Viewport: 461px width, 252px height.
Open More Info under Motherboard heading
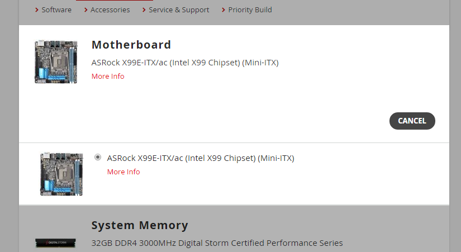pyautogui.click(x=108, y=76)
